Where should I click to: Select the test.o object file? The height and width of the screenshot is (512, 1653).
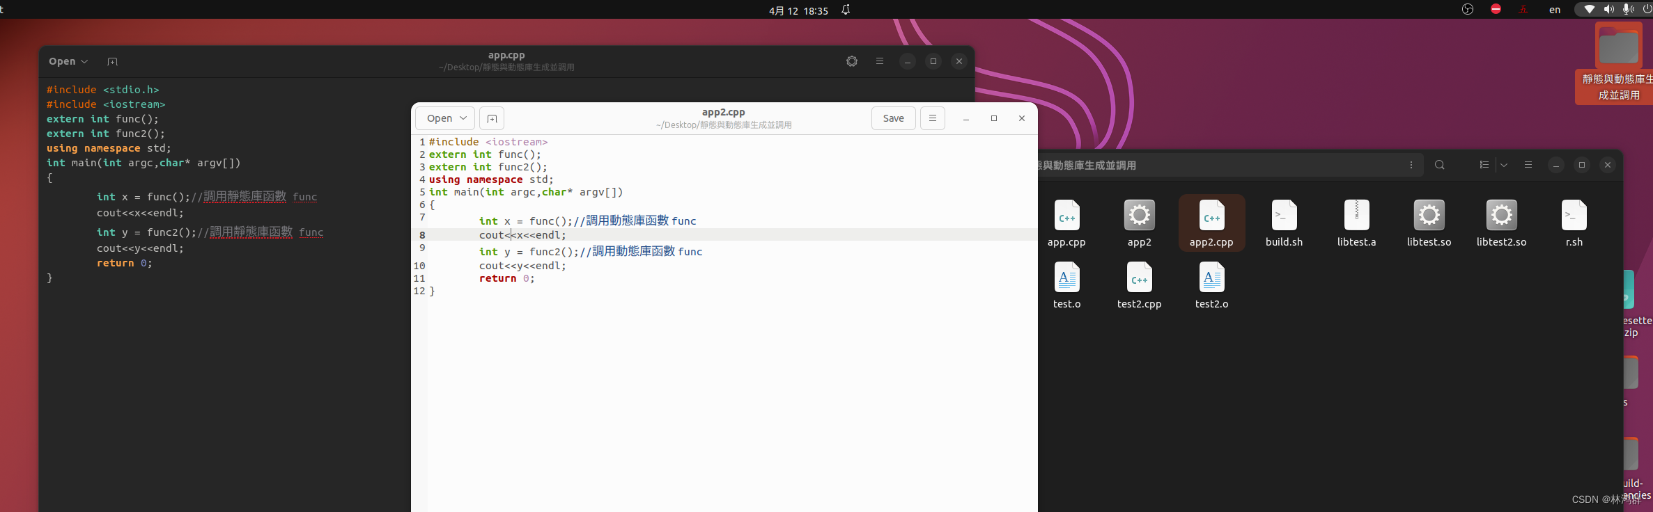pos(1066,285)
